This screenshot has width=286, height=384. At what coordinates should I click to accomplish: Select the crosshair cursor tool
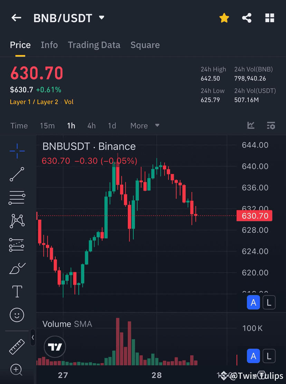(x=17, y=151)
